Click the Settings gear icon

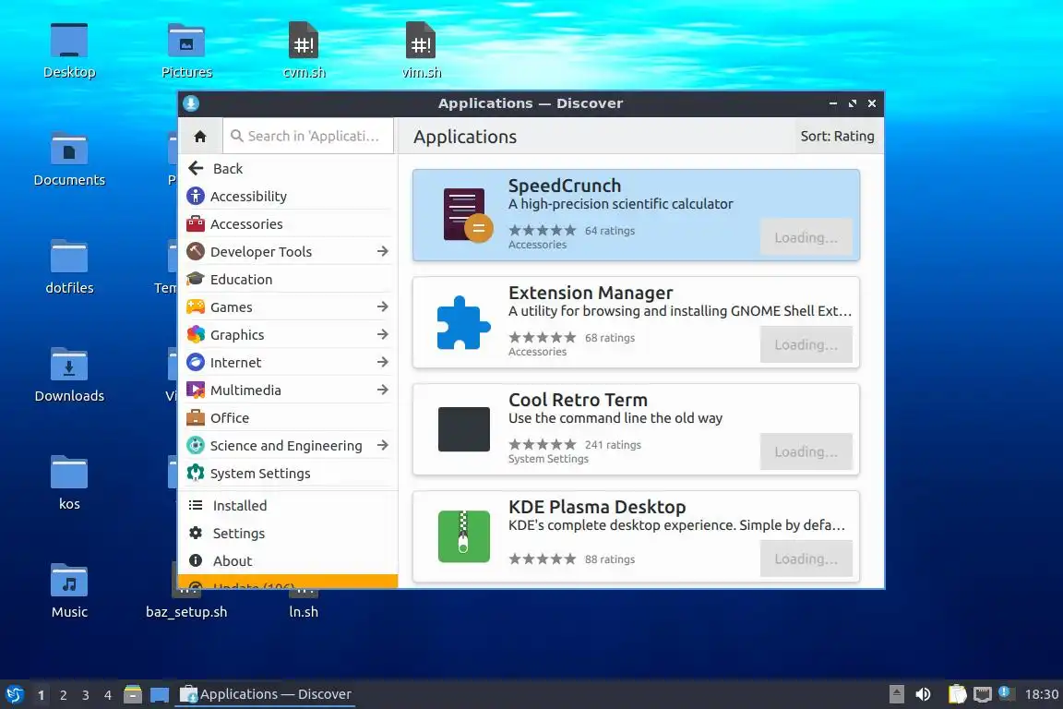coord(196,533)
